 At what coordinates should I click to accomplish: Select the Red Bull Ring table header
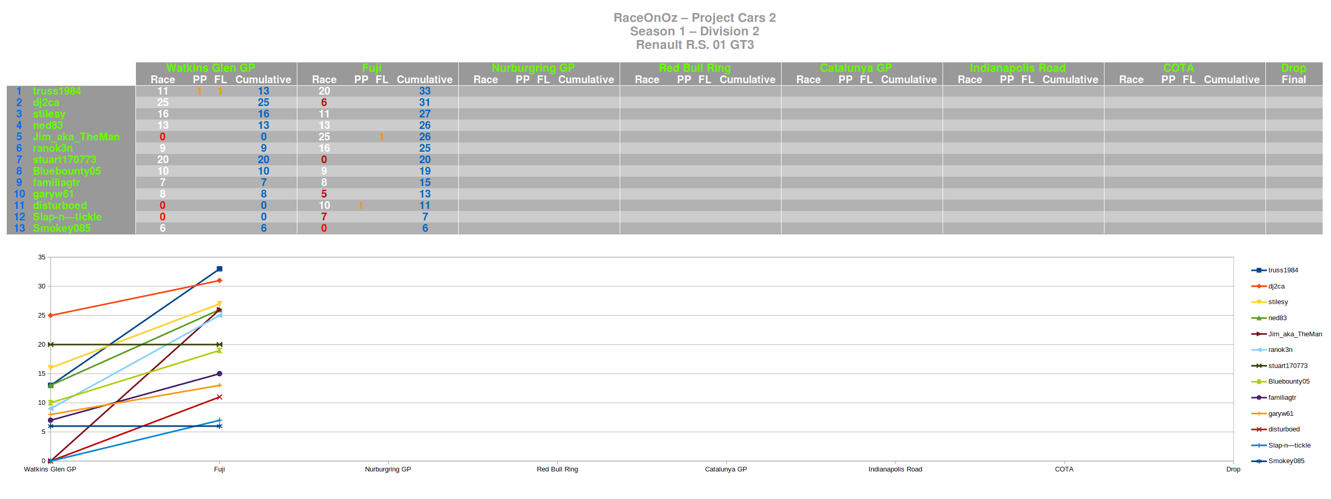695,68
